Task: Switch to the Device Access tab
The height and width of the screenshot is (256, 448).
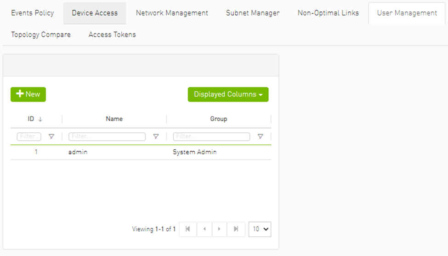Action: (95, 13)
